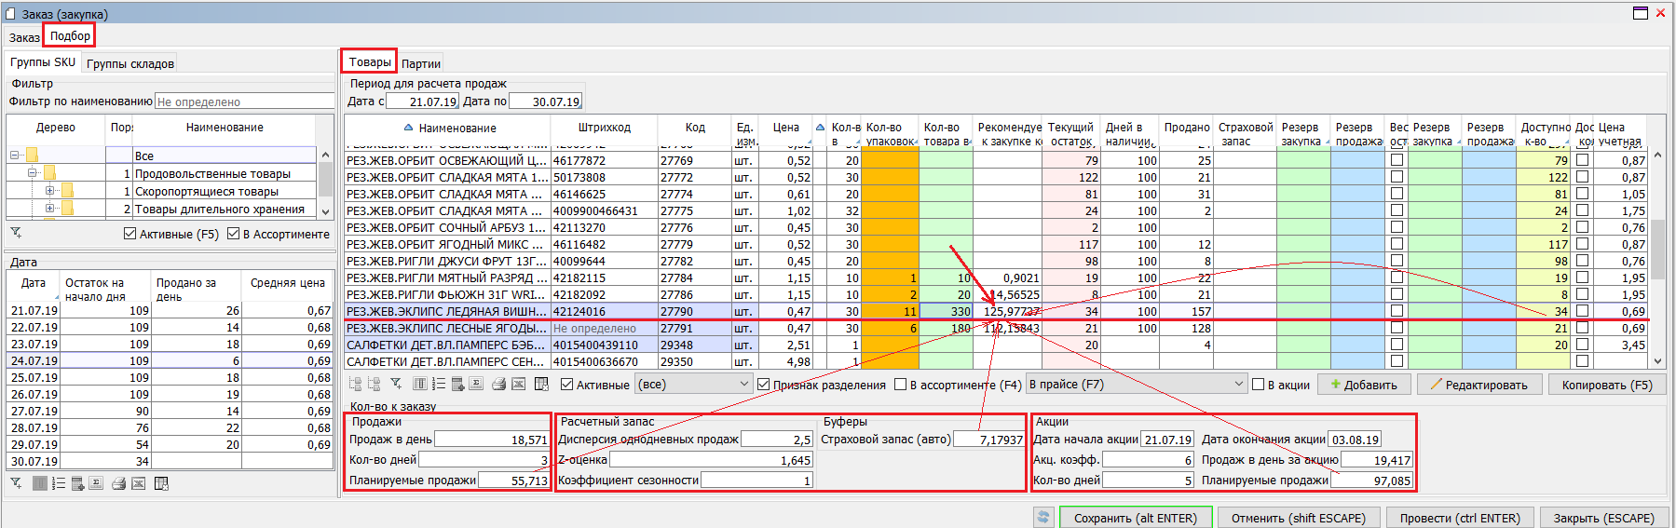
Task: Click the numbered list icon in the goods toolbar
Action: [x=437, y=384]
